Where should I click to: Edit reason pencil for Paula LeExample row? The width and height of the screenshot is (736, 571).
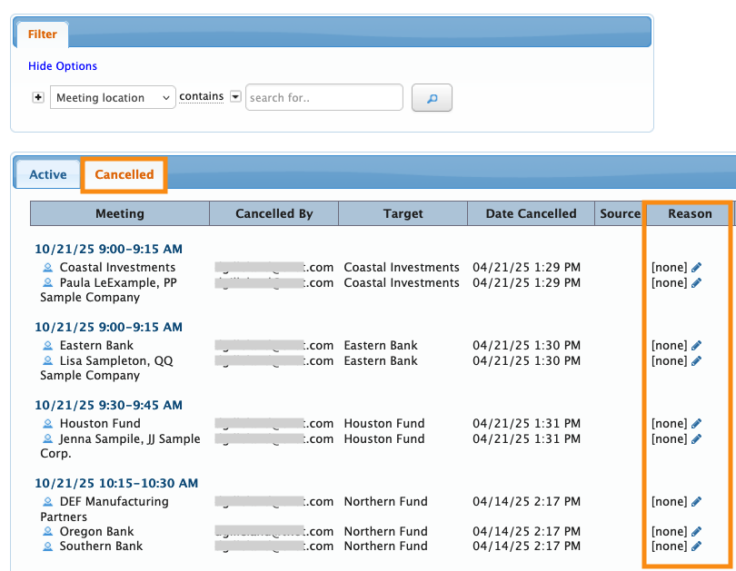697,282
